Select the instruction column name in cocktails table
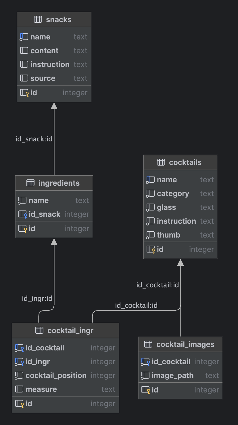This screenshot has height=425, width=238. click(x=176, y=221)
